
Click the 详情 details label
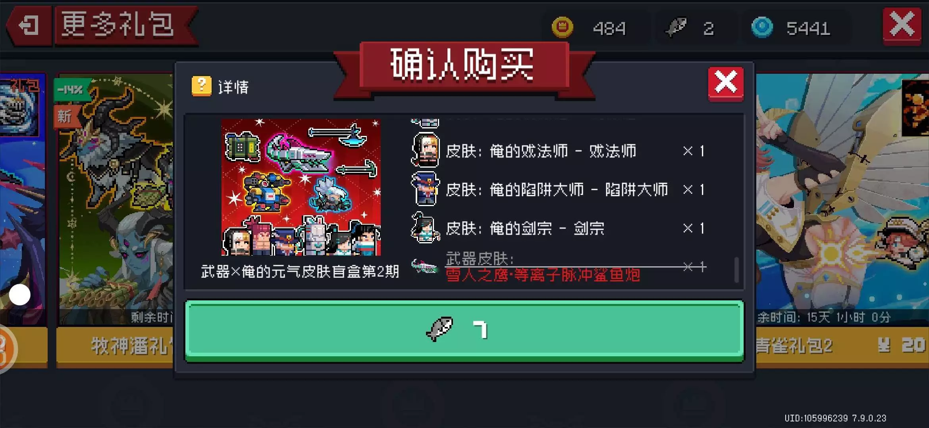(x=233, y=87)
